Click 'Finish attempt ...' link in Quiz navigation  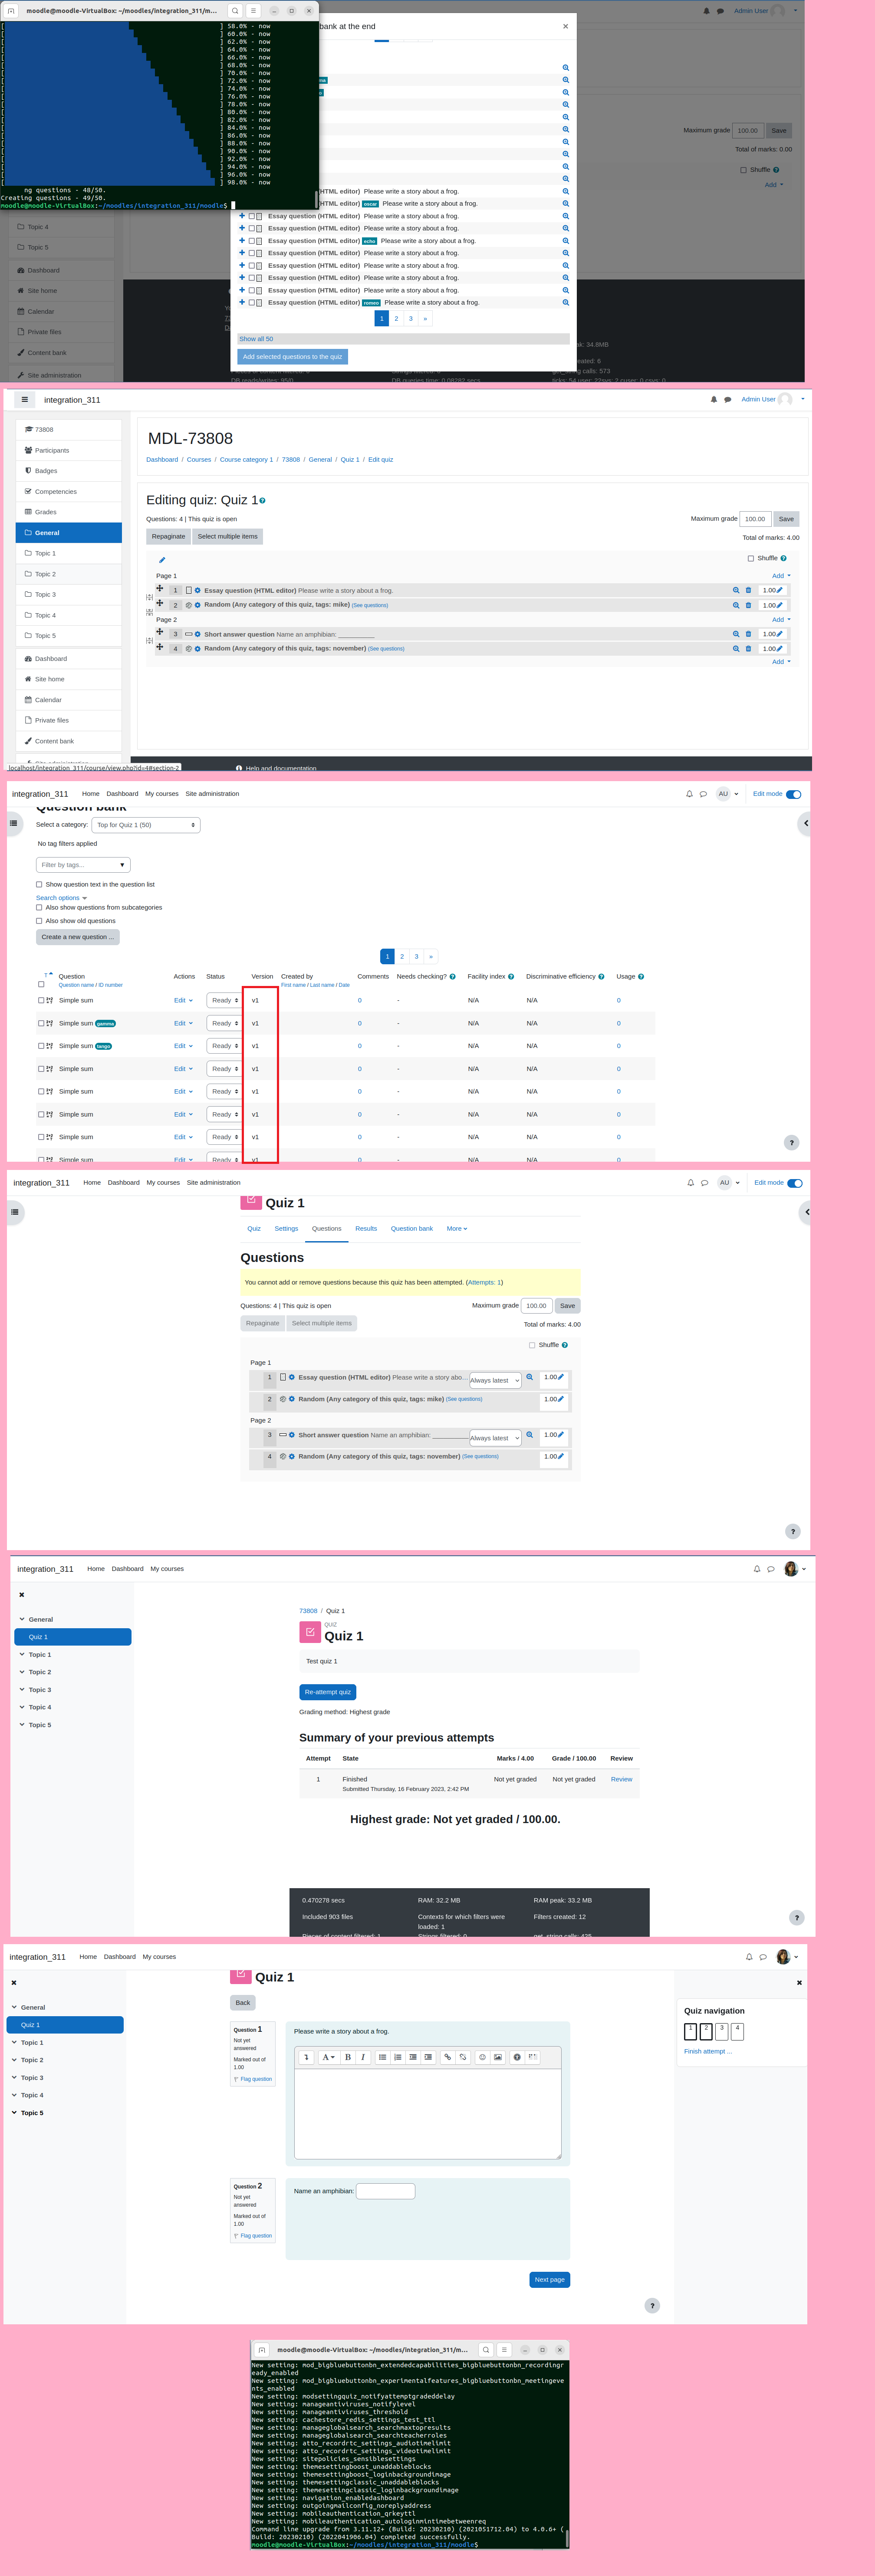pyautogui.click(x=708, y=2051)
